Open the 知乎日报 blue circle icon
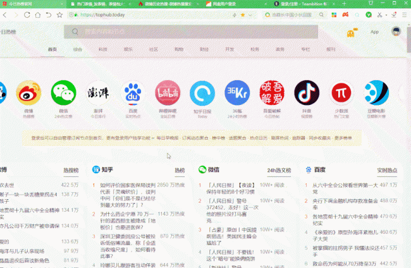The width and height of the screenshot is (411, 268). [x=202, y=93]
